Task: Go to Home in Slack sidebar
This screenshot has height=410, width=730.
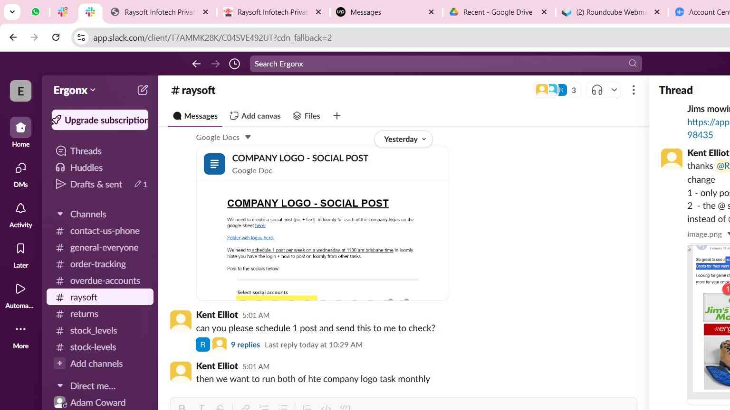Action: (x=20, y=133)
